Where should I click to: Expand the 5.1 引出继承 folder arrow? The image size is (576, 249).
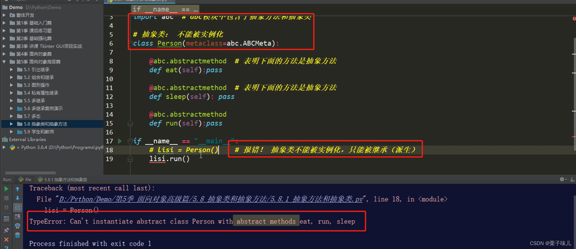pos(11,69)
